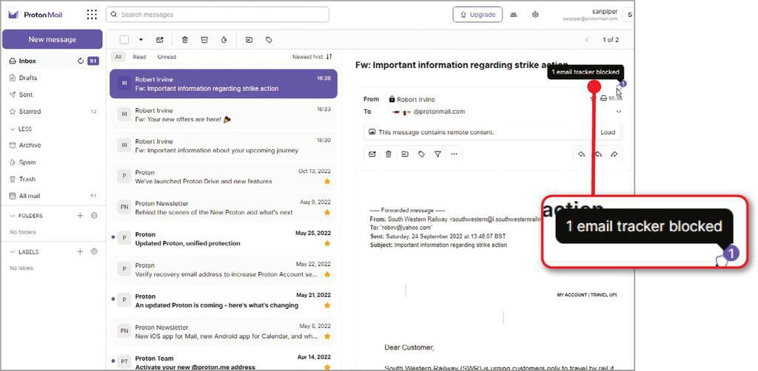Filter list by Unread
758x371 pixels.
[167, 57]
